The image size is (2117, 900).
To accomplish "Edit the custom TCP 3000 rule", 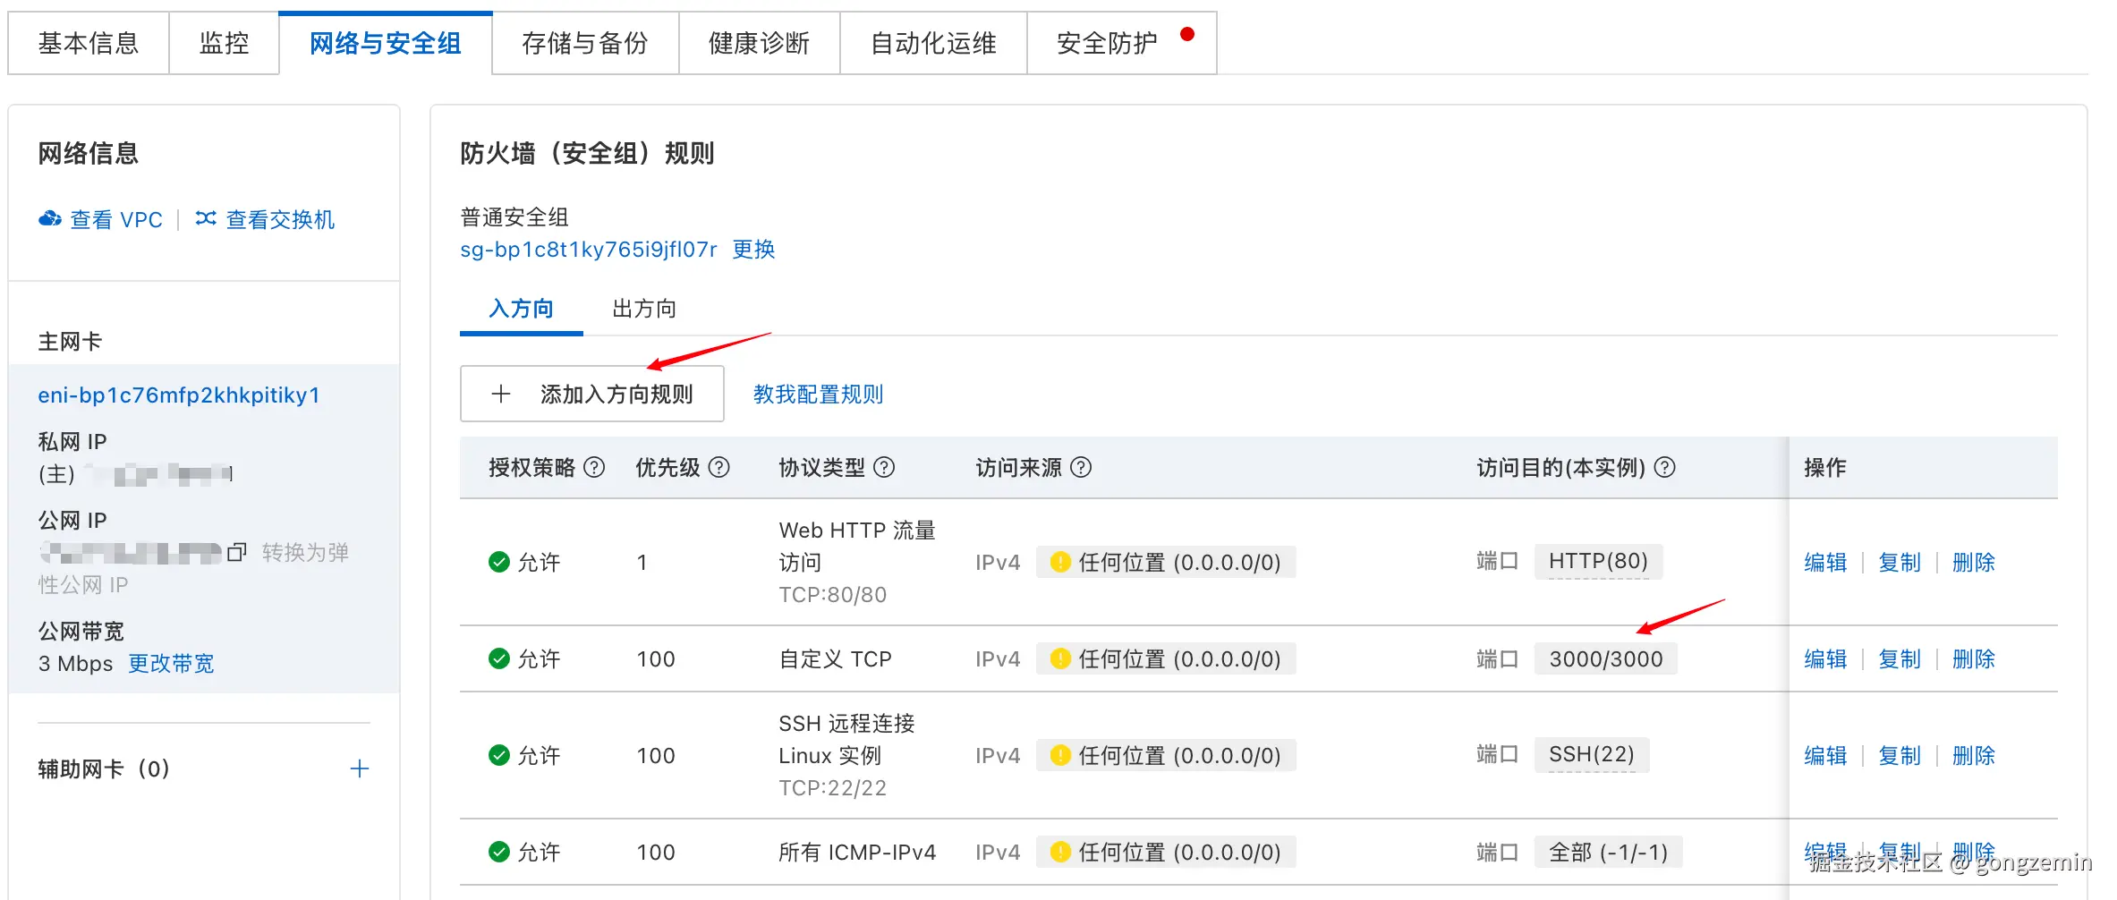I will 1825,659.
